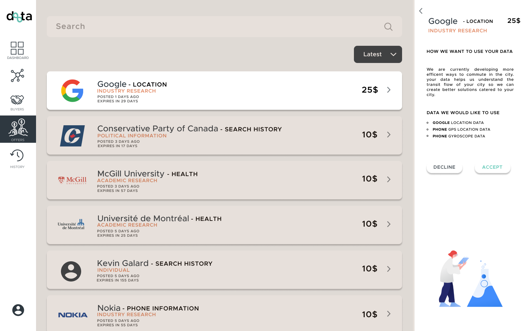Select Université de Montréal - Health title
Screen dimensions: 527x331
159,219
